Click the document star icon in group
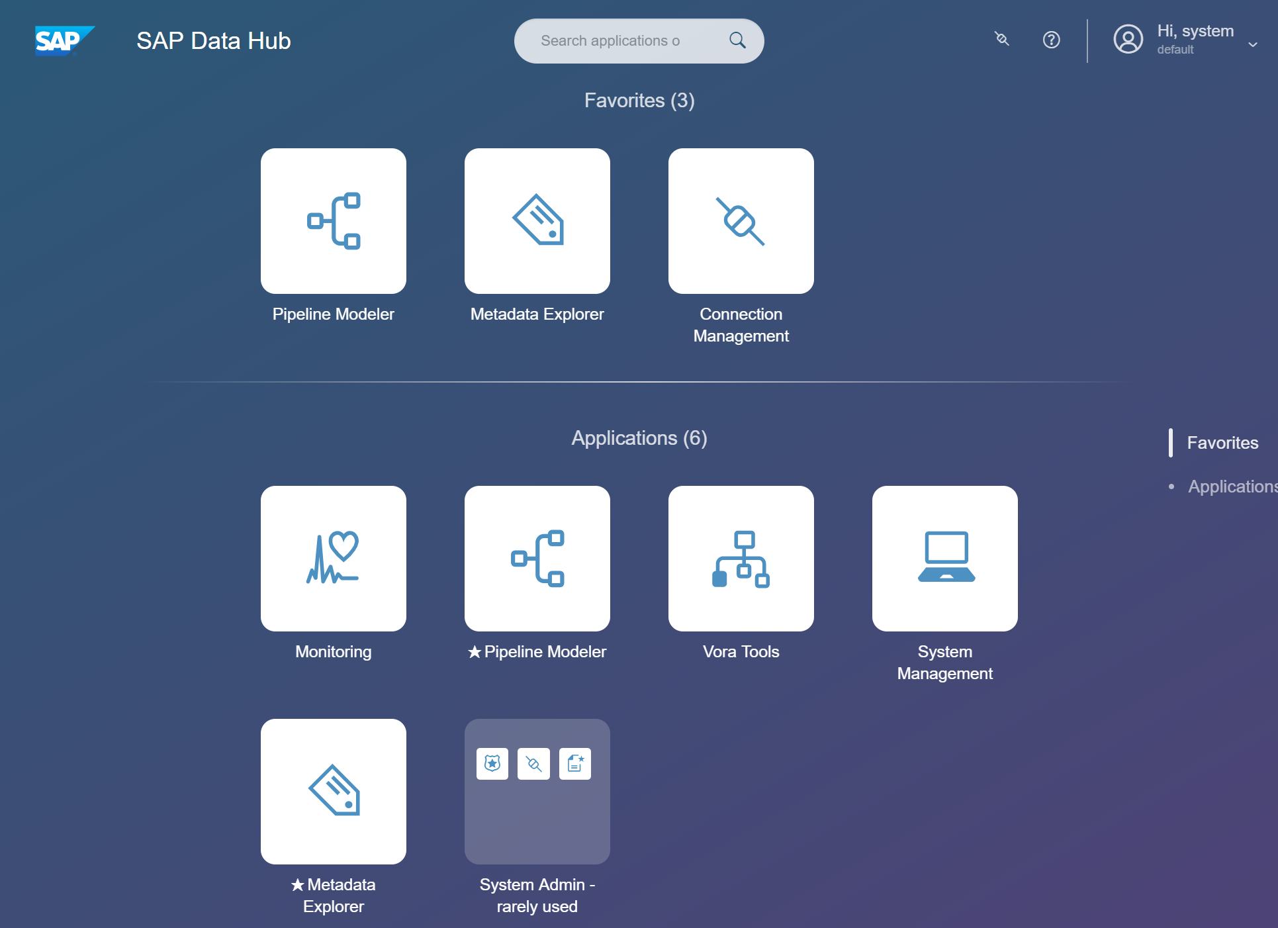The image size is (1278, 928). [575, 764]
